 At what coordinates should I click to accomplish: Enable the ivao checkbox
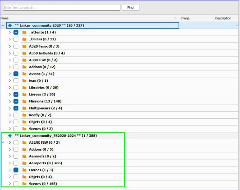[x=16, y=81]
